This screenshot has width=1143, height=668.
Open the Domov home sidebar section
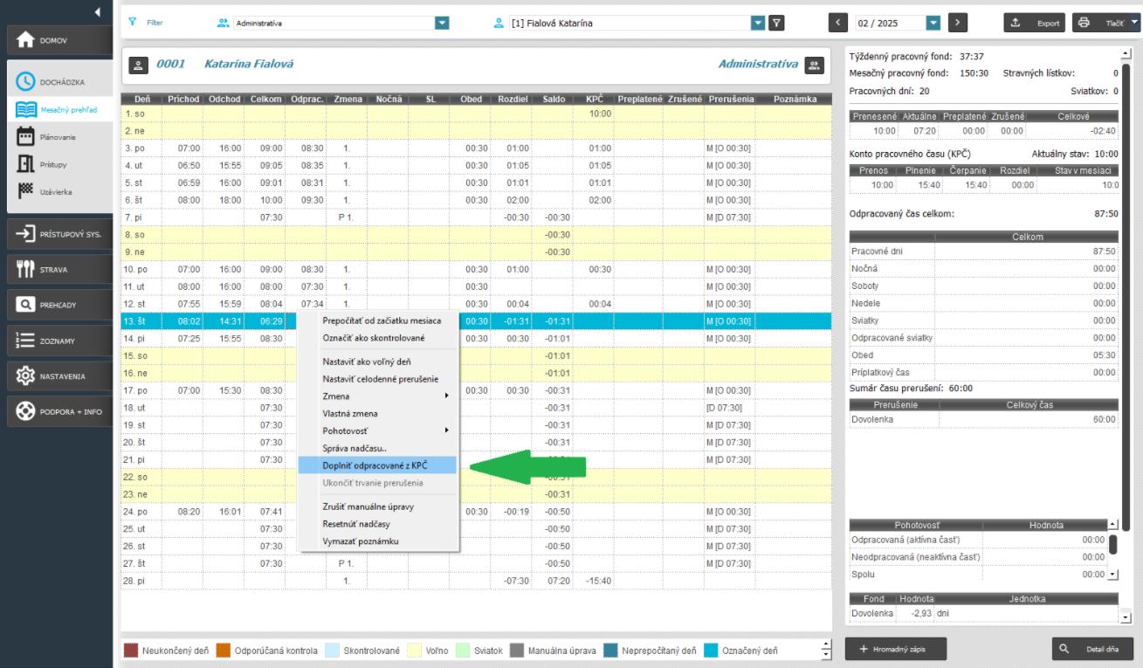[56, 40]
